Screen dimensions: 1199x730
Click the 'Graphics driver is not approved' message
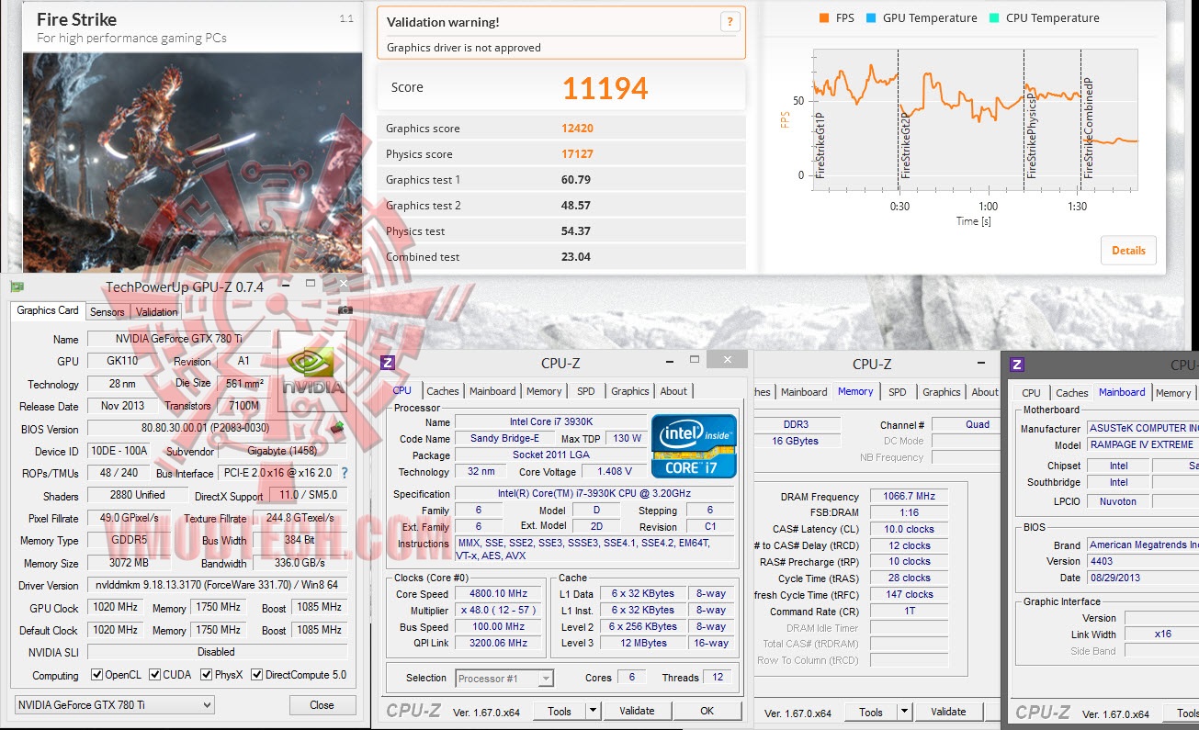464,48
